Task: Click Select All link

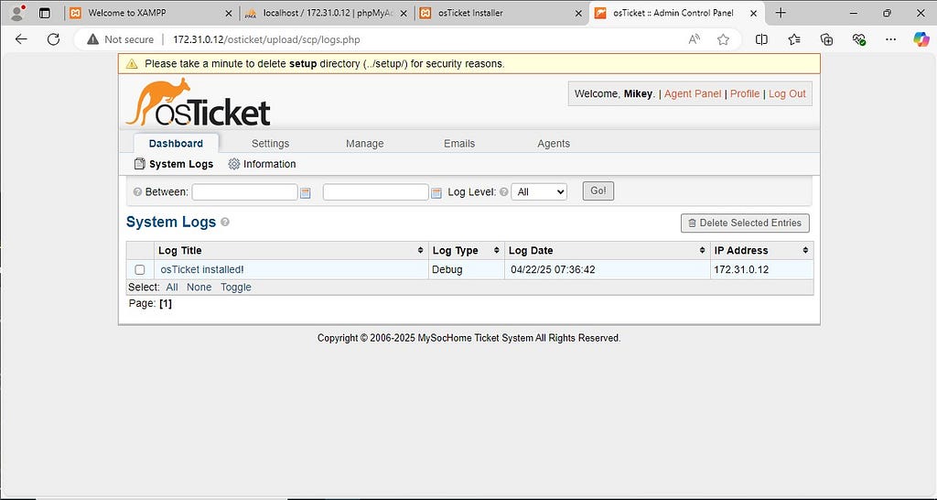Action: (x=172, y=287)
